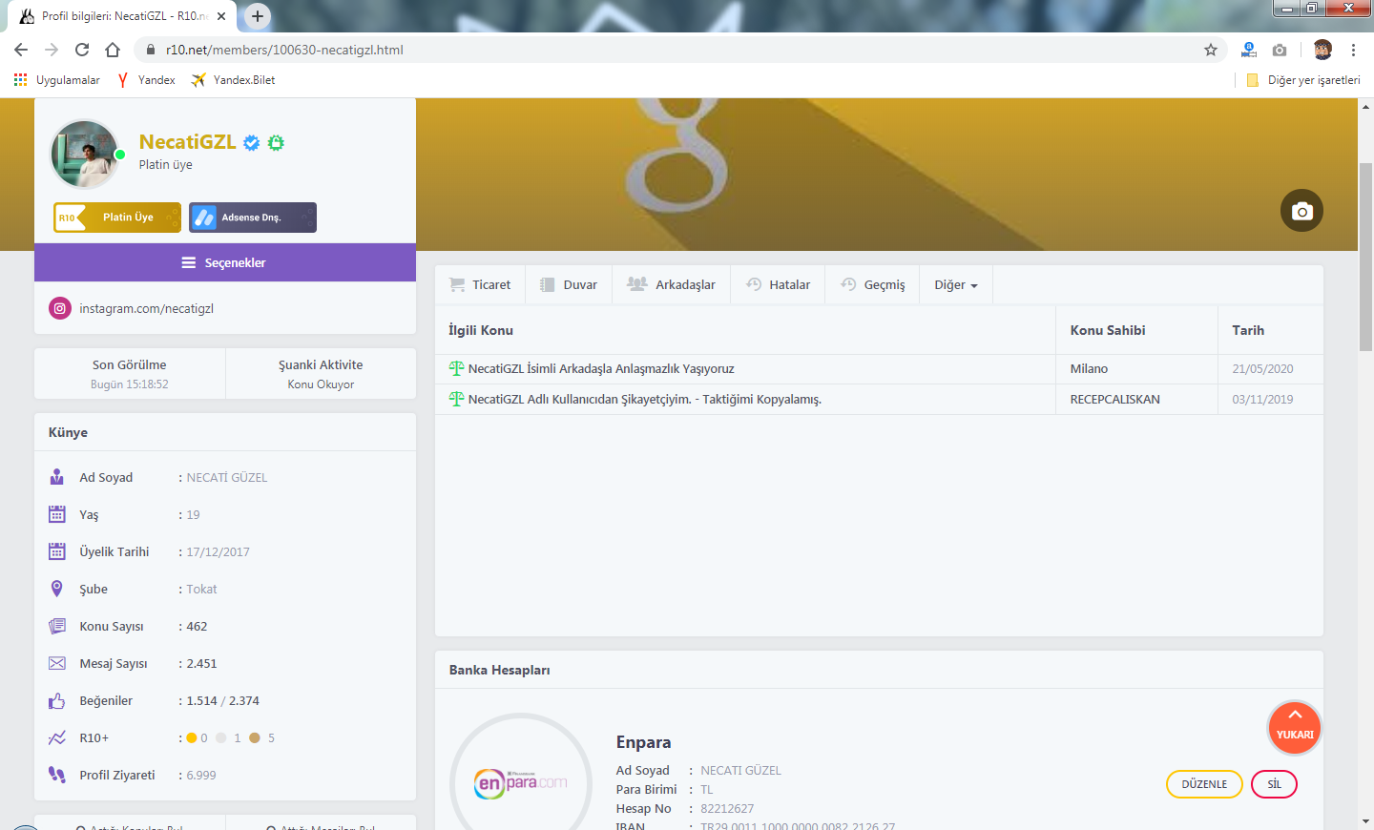Viewport: 1374px width, 830px height.
Task: Click the Profil Ziyareti footprints icon
Action: click(57, 775)
